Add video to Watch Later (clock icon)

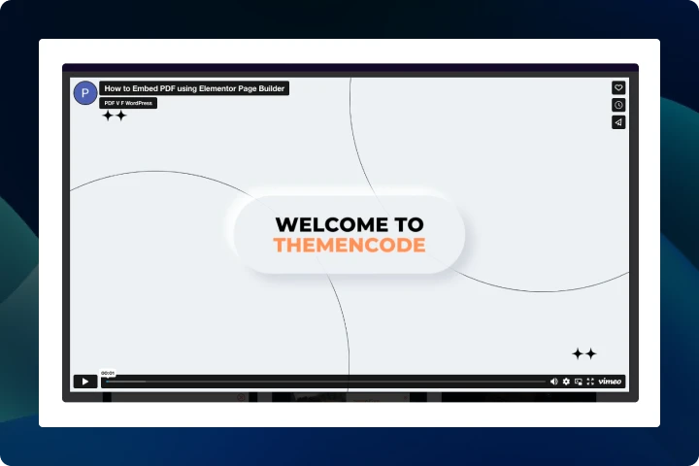click(x=618, y=105)
